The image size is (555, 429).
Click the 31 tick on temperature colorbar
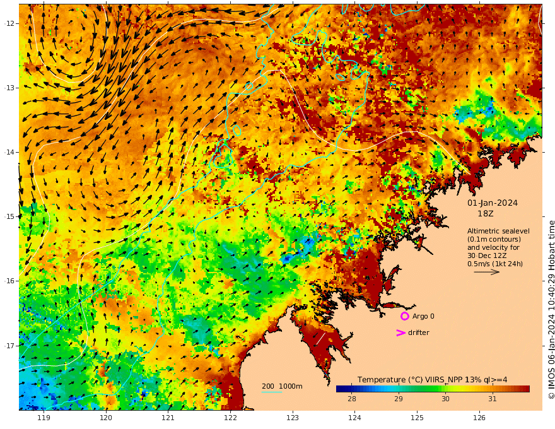point(493,399)
